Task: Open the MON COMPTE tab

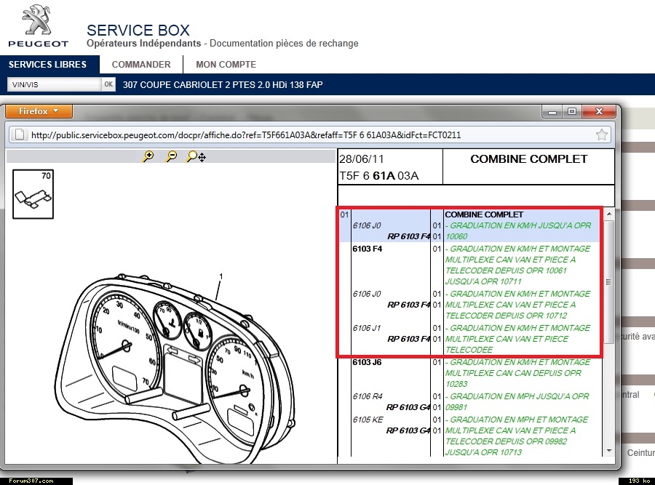Action: [226, 64]
